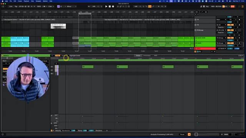Click the orange CPU overload indicator
The height and width of the screenshot is (138, 246).
(233, 7)
